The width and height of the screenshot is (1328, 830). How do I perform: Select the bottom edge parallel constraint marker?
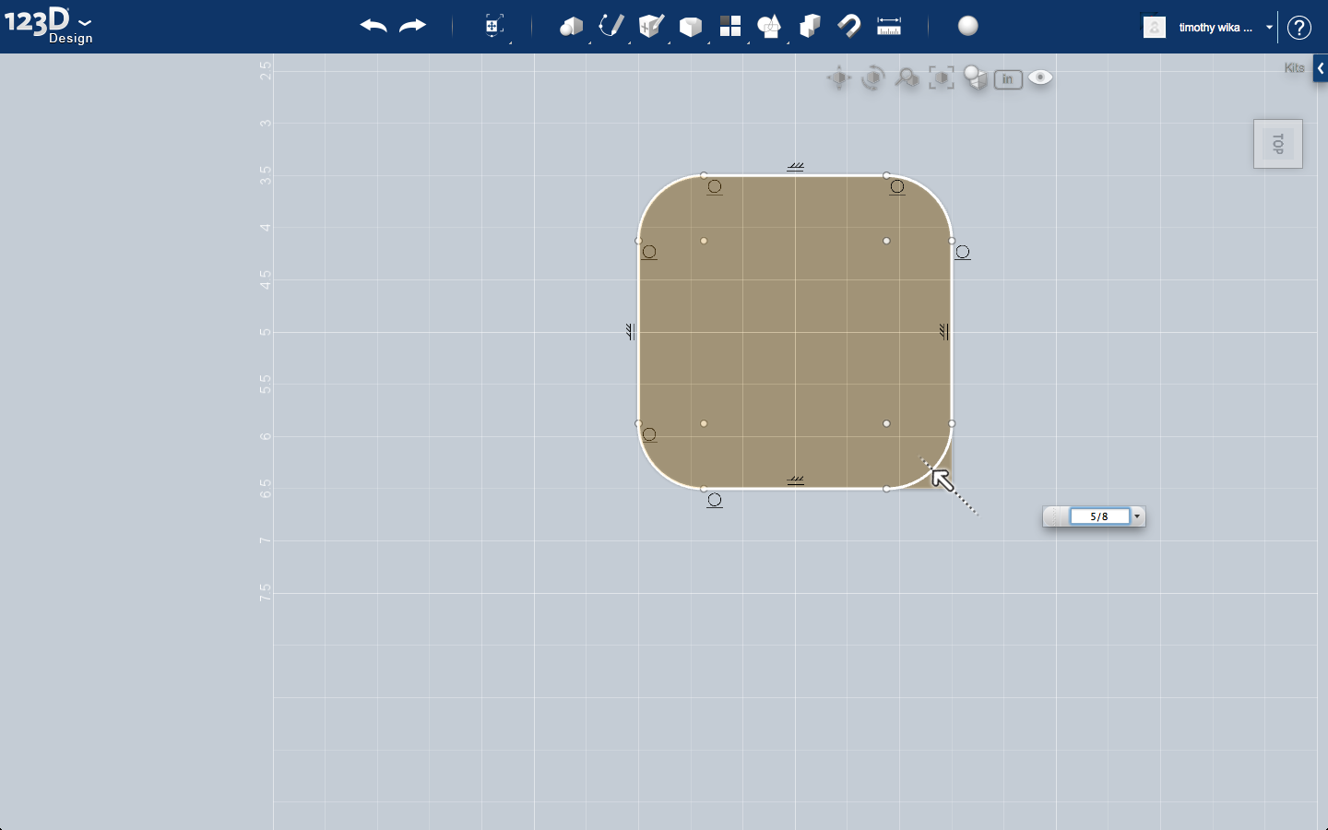[x=795, y=480]
